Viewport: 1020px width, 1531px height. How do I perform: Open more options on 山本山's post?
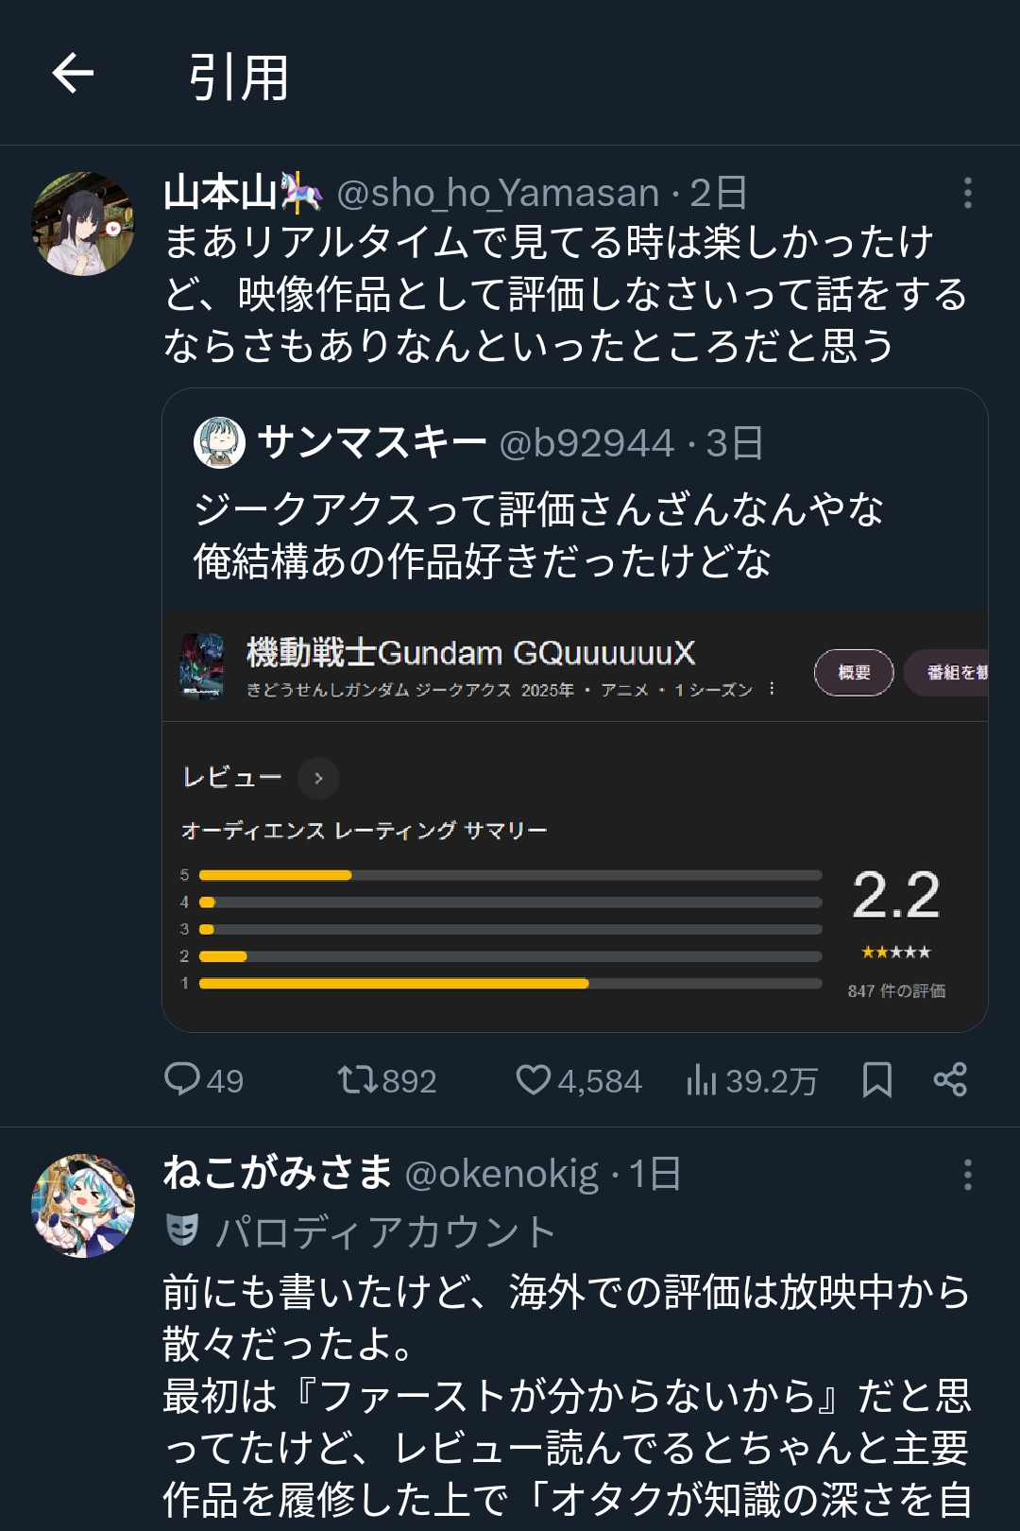point(967,193)
